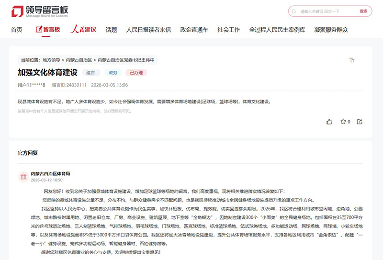This screenshot has height=260, width=383.
Task: Open 人民日报读者来信 menu item
Action: coord(148,30)
